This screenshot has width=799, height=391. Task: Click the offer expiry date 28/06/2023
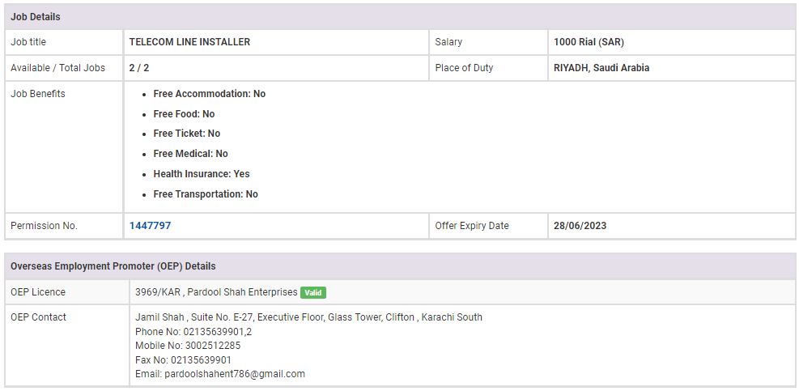click(x=580, y=226)
